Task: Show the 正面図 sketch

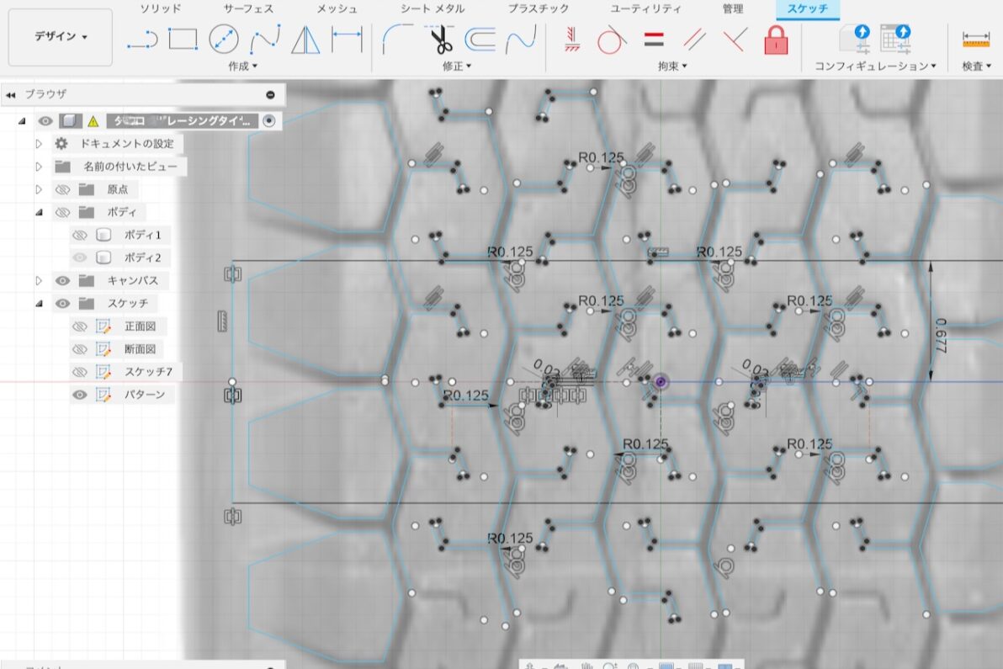Action: (80, 327)
